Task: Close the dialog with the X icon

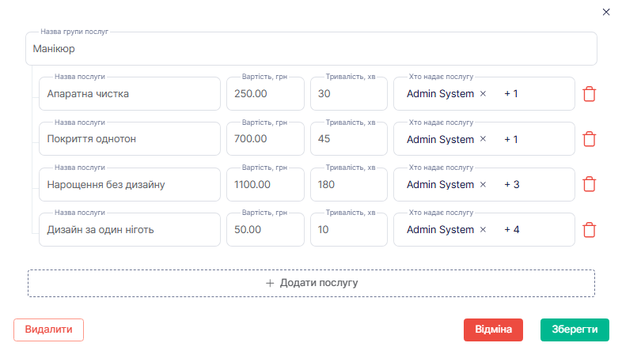Action: (606, 12)
